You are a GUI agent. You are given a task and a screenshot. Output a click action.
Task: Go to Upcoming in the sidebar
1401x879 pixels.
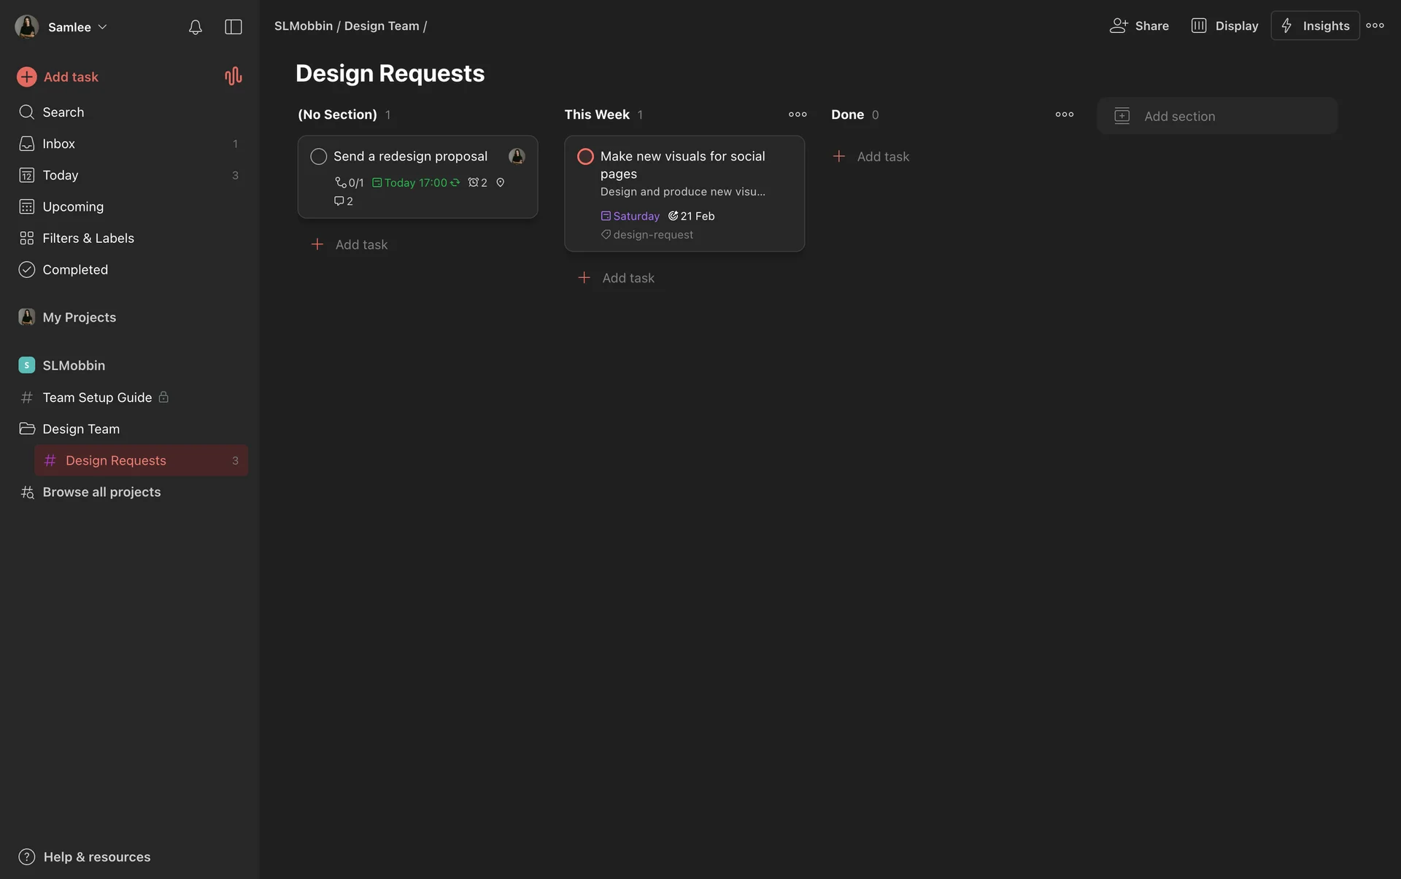[x=73, y=206]
